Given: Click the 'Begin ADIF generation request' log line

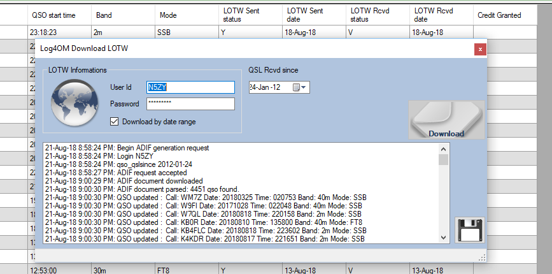Looking at the screenshot, I should point(127,148).
